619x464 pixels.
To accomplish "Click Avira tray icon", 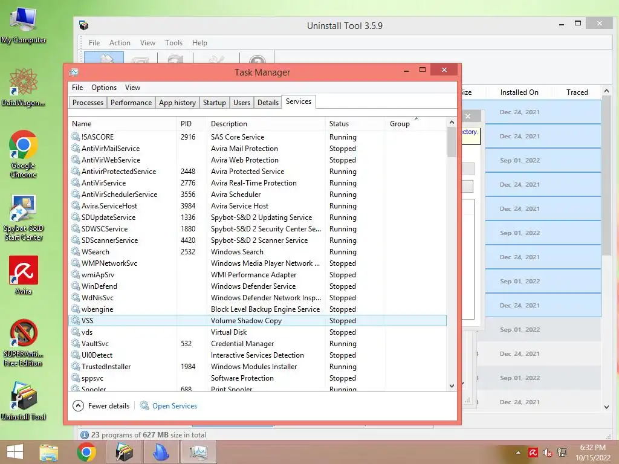I will pyautogui.click(x=533, y=452).
